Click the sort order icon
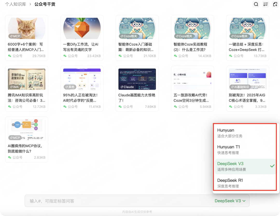Screen dimensions: 280x216 [265, 4]
